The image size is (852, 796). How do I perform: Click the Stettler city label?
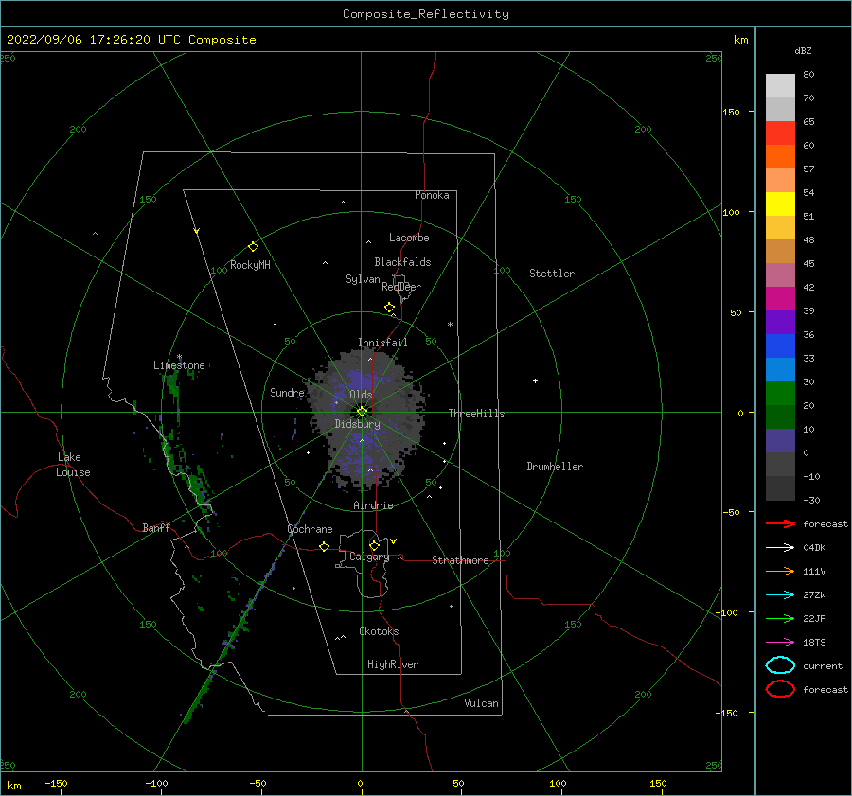click(552, 274)
